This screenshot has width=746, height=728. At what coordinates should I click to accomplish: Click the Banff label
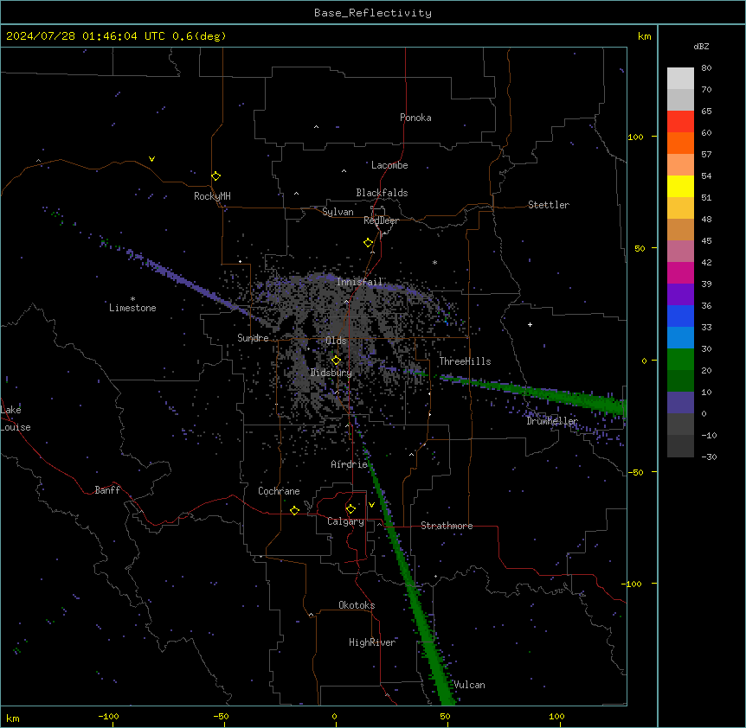[107, 490]
